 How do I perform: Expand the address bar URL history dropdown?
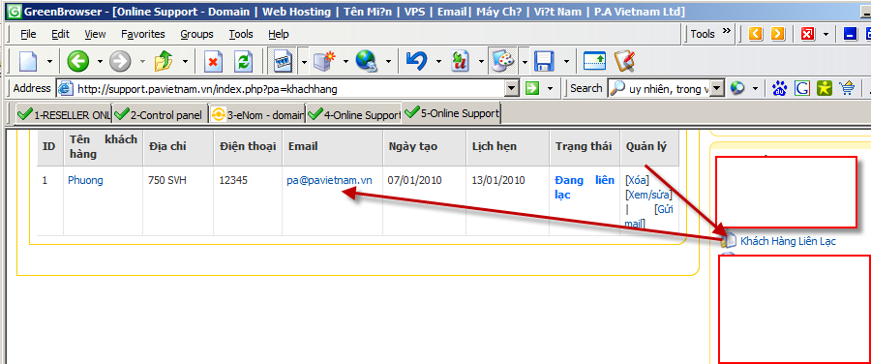pos(512,88)
